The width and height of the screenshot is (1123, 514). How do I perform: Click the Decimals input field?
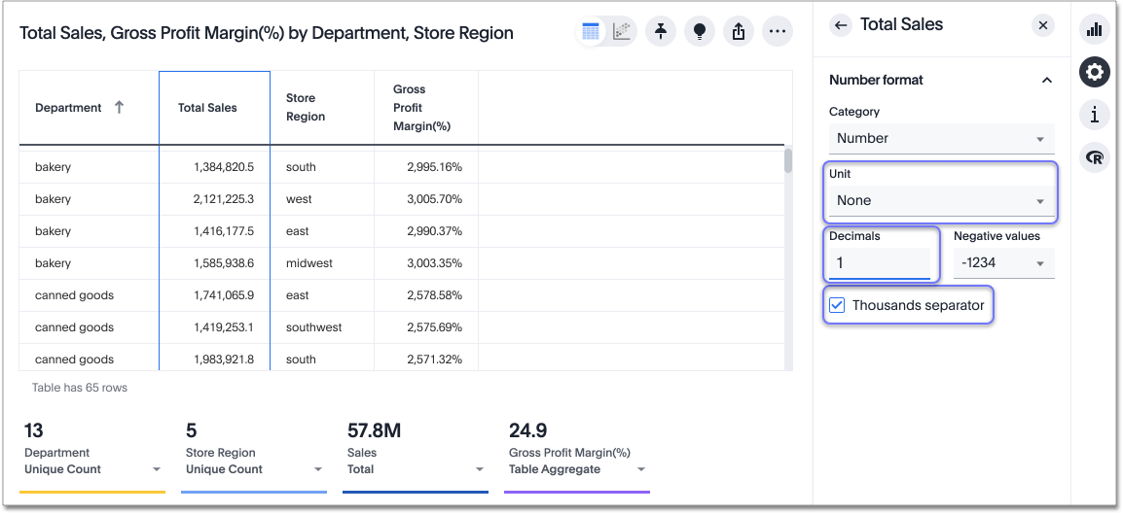(x=880, y=263)
